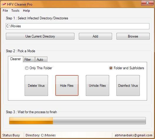Open the Tools menu

point(15,11)
